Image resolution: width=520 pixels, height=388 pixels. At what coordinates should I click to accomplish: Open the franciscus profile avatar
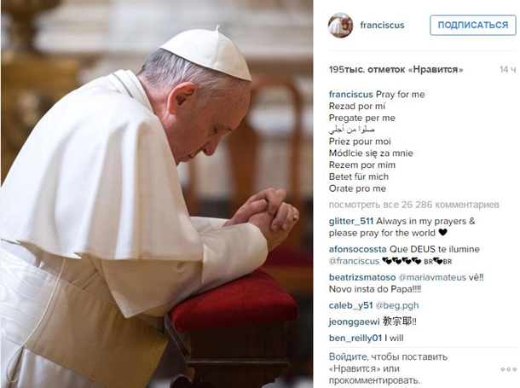point(340,26)
